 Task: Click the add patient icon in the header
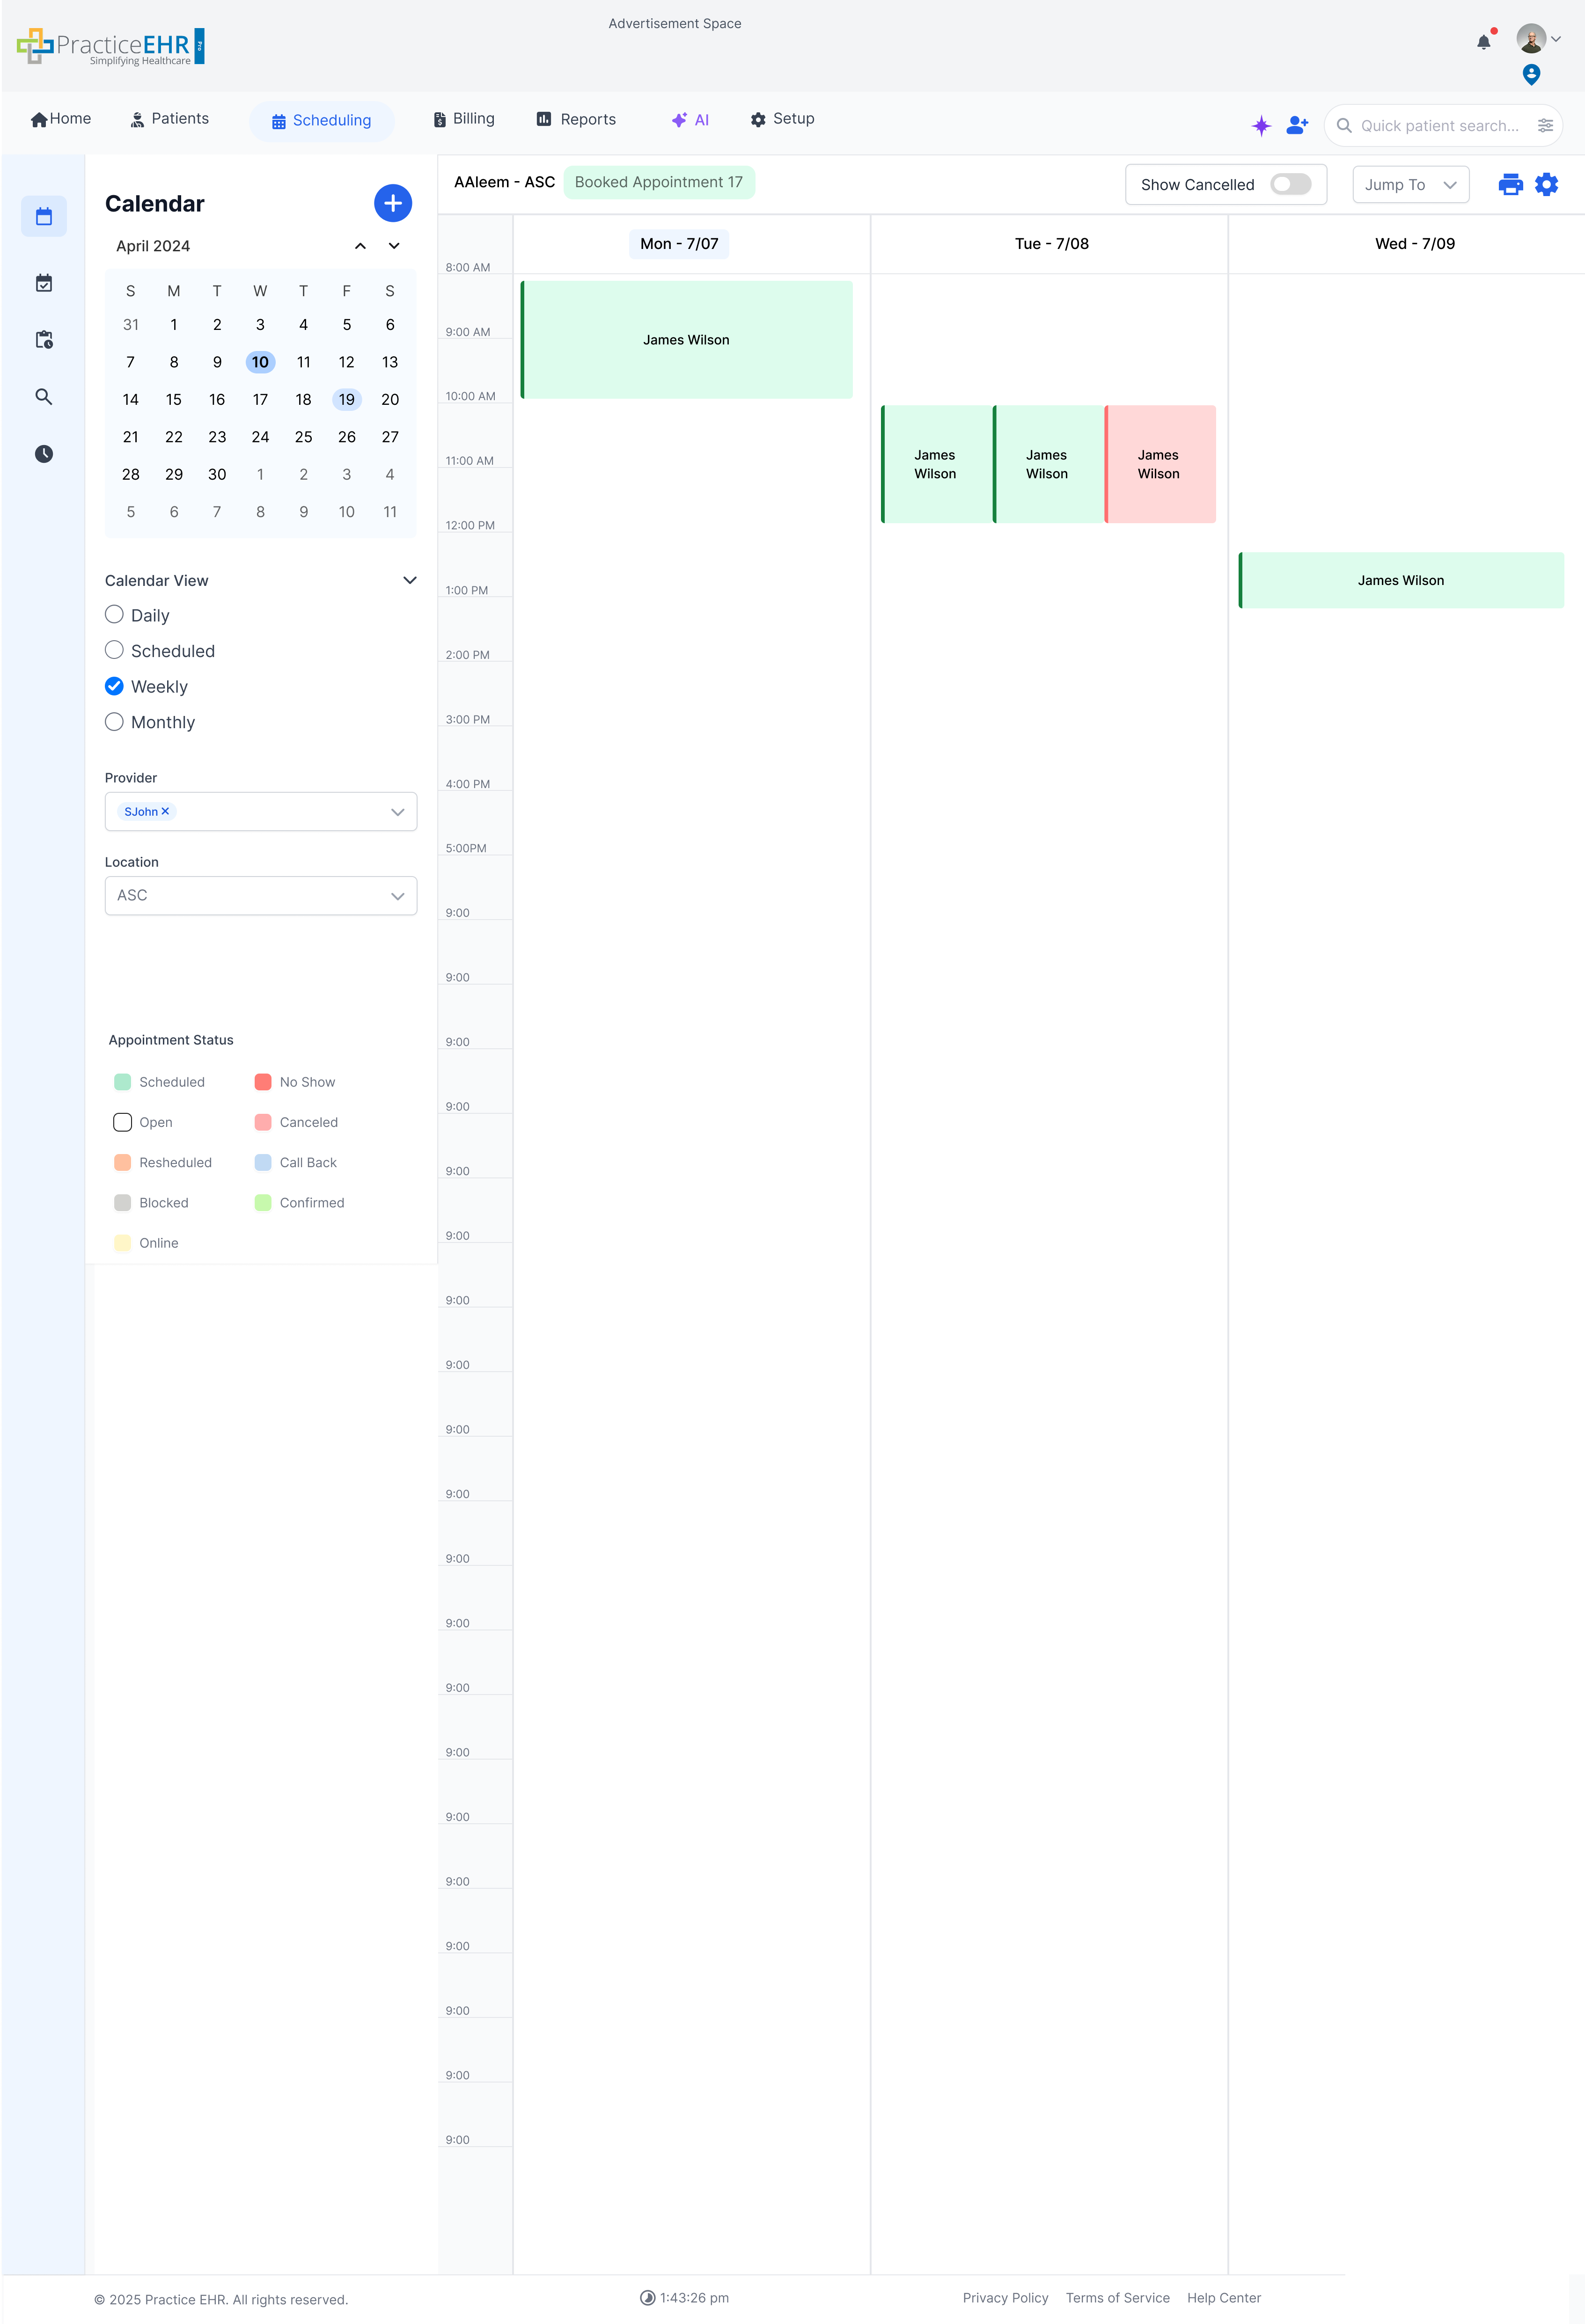[1297, 125]
